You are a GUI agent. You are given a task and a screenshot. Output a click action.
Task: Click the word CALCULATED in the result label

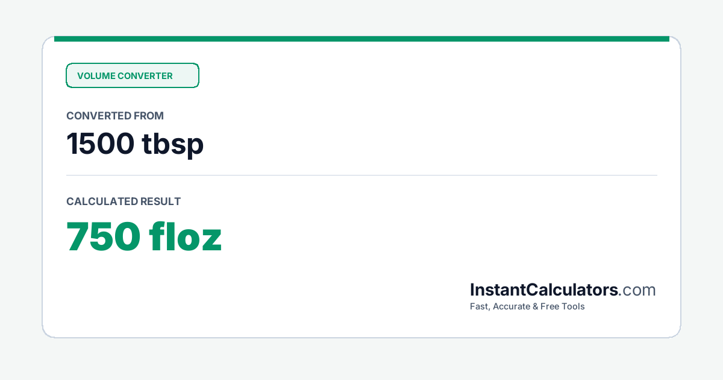pyautogui.click(x=102, y=201)
